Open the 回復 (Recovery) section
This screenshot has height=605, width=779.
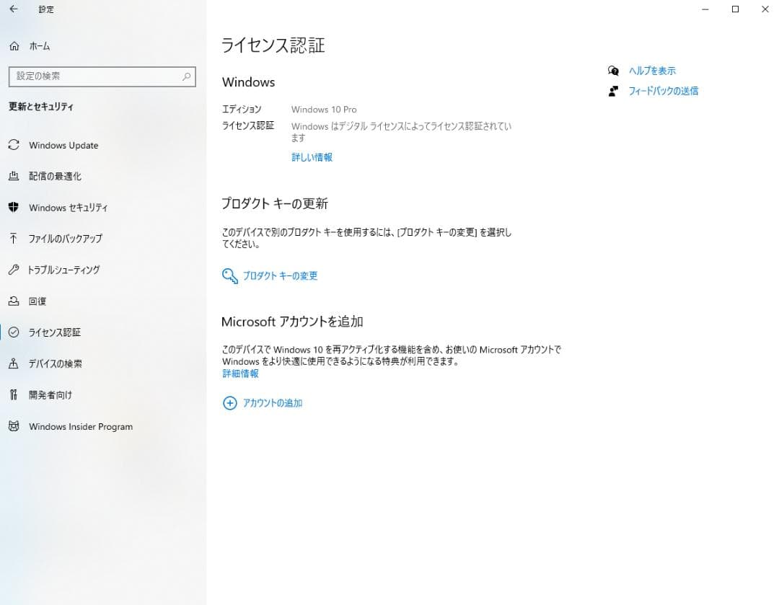[x=36, y=301]
